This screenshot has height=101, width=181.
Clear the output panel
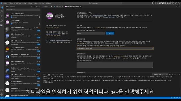click(x=170, y=74)
